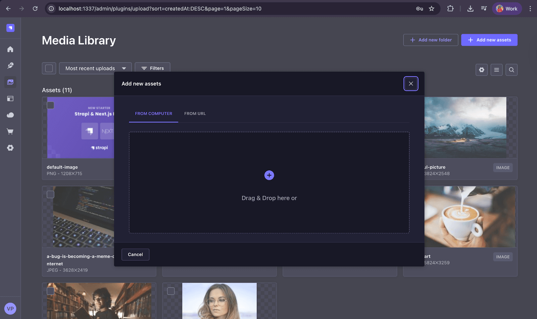Check the a-bug-is-becoming-a-meme asset checkbox
Image resolution: width=537 pixels, height=319 pixels.
[50, 194]
